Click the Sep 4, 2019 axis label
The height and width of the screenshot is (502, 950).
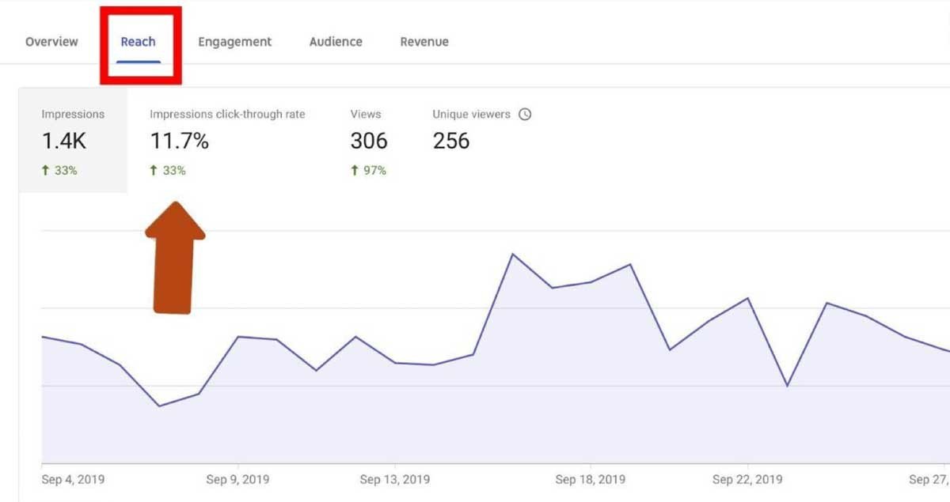[73, 479]
